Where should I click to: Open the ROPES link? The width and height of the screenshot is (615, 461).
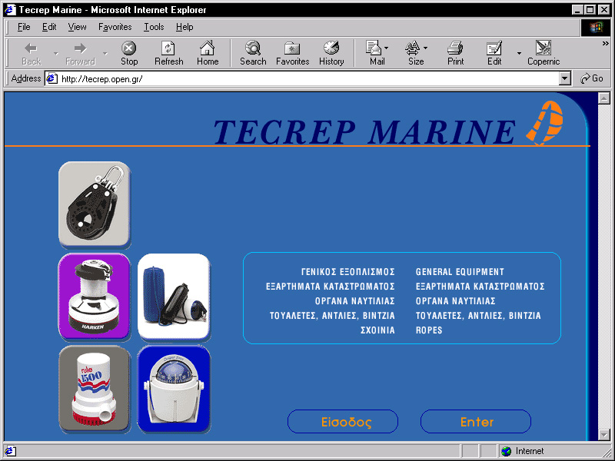tap(429, 330)
